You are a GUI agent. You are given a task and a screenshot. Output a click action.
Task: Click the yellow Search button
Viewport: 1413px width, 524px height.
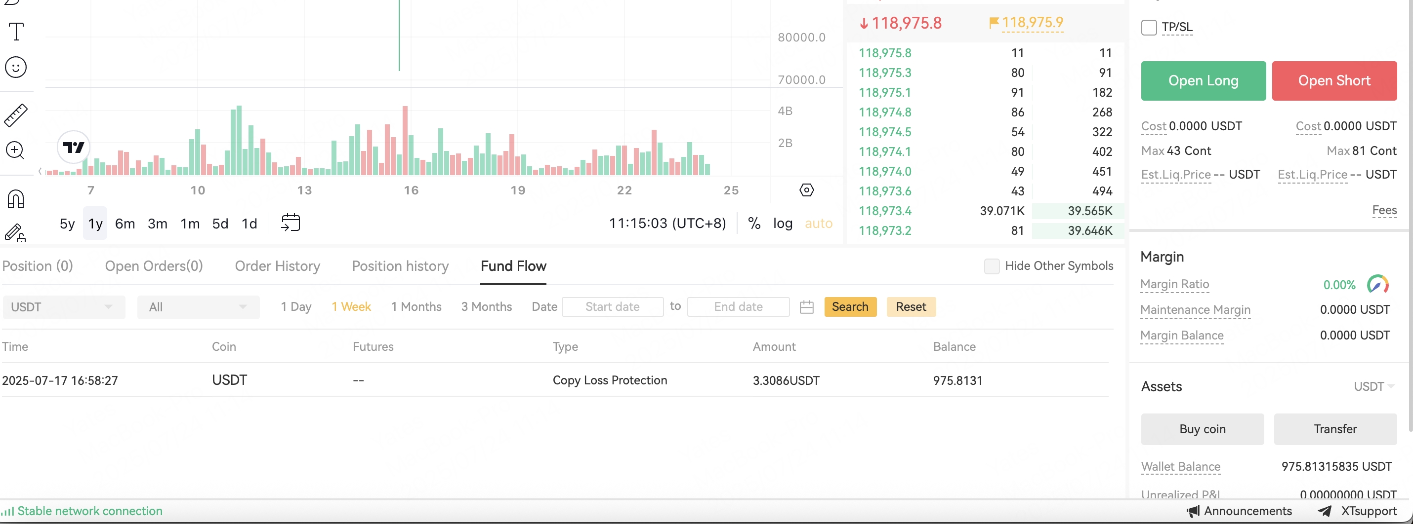[850, 306]
